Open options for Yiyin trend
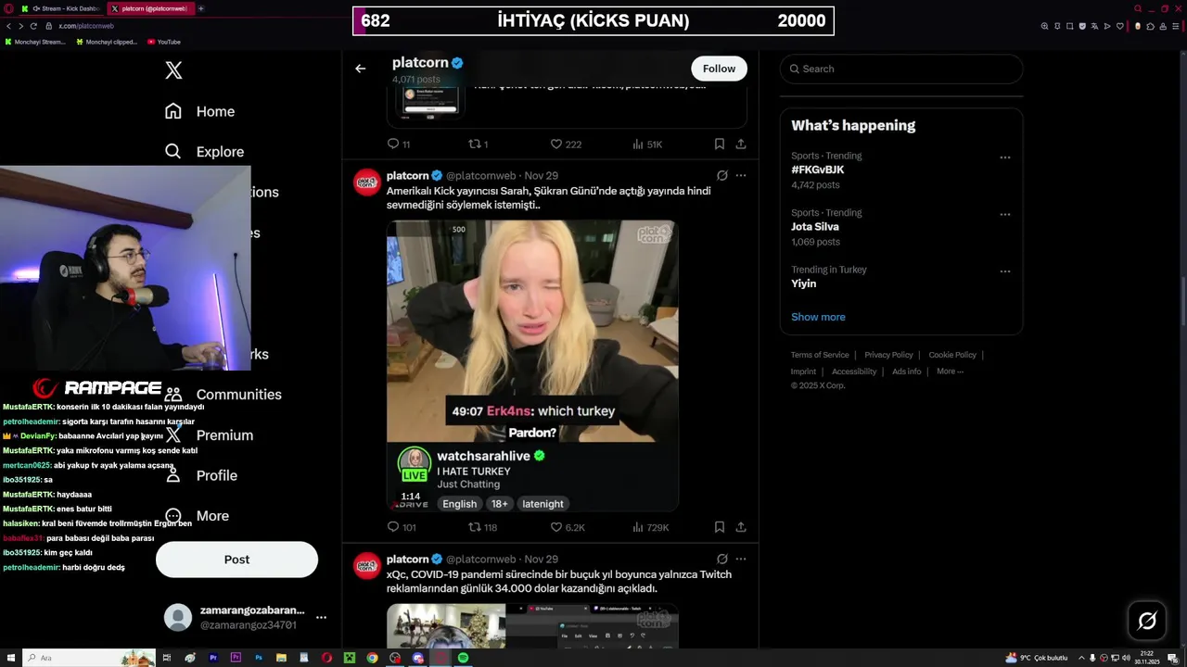The height and width of the screenshot is (667, 1187). point(1004,271)
